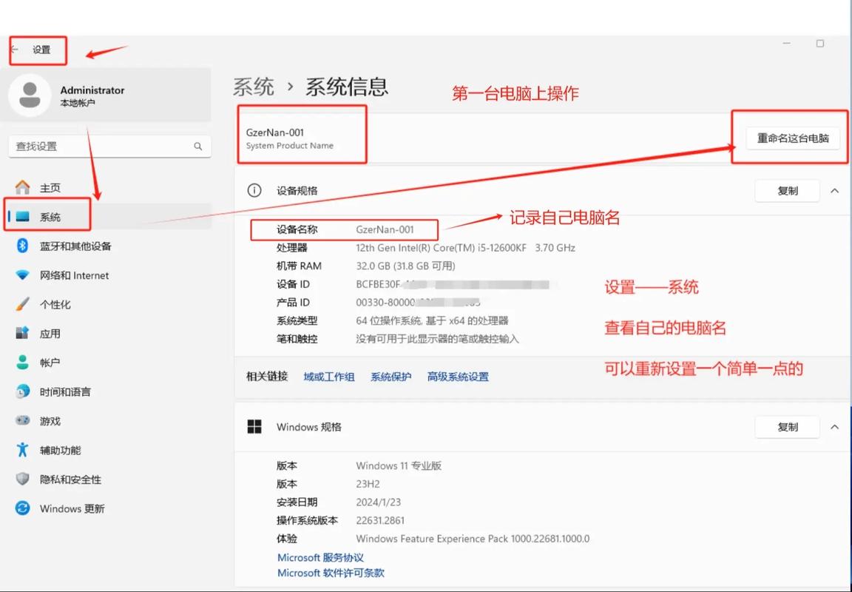852x592 pixels.
Task: Open 时间和语言 settings
Action: coord(21,391)
